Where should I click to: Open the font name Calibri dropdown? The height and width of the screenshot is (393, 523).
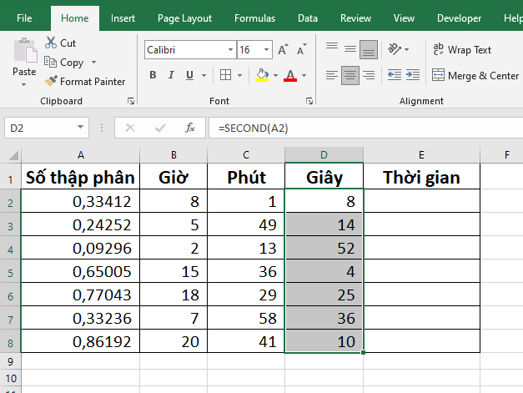click(x=229, y=50)
